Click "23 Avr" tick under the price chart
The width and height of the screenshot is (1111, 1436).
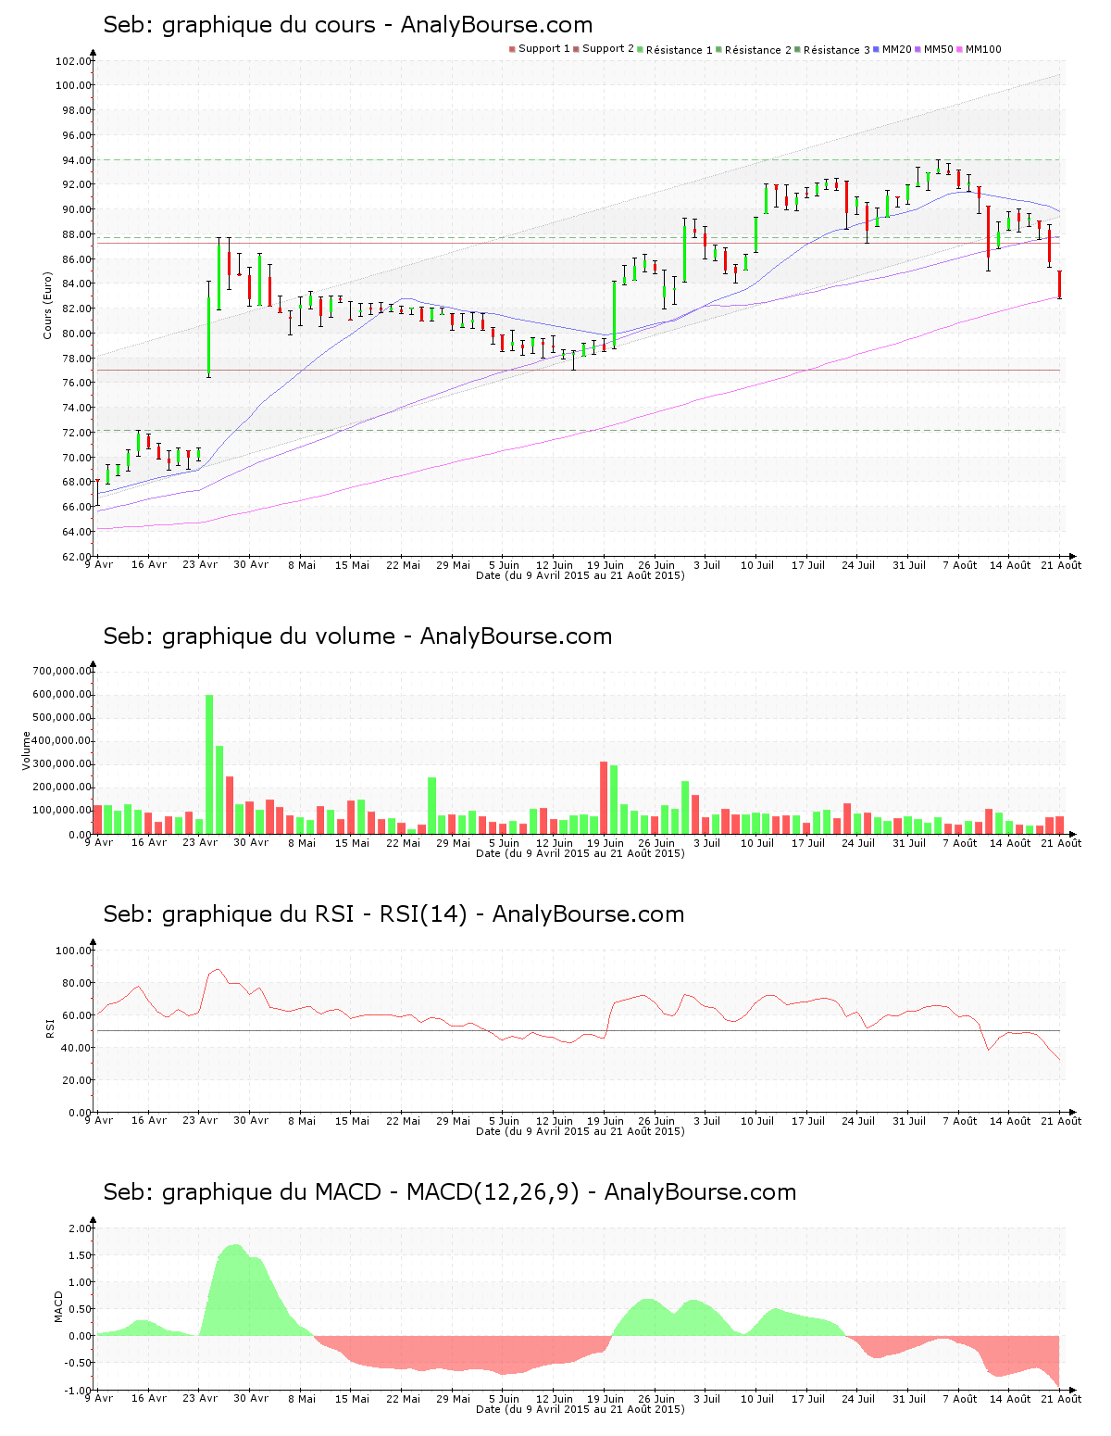tap(200, 564)
